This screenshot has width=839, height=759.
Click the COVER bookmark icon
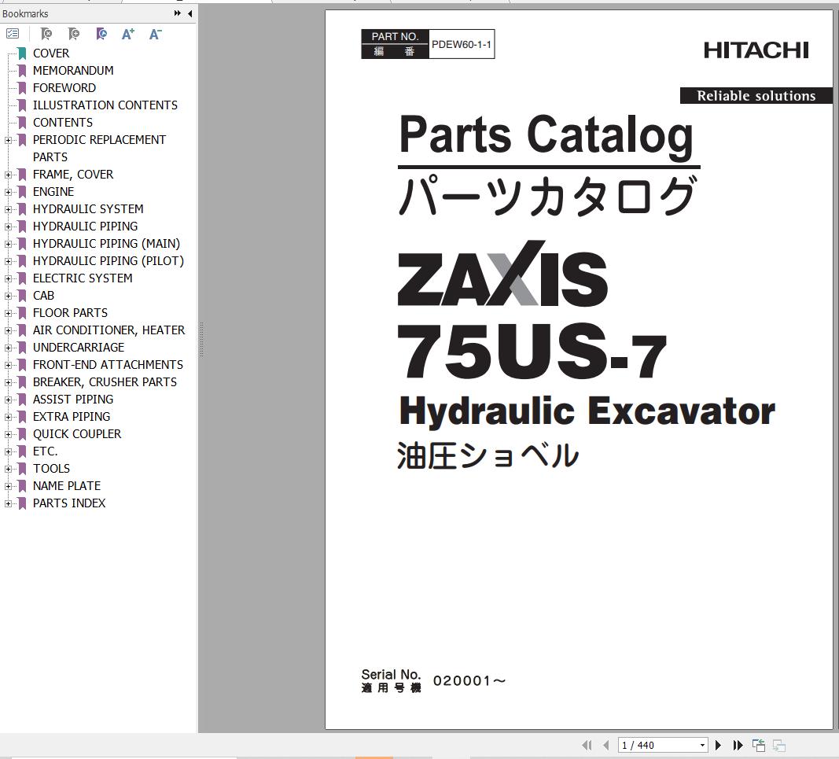(22, 53)
